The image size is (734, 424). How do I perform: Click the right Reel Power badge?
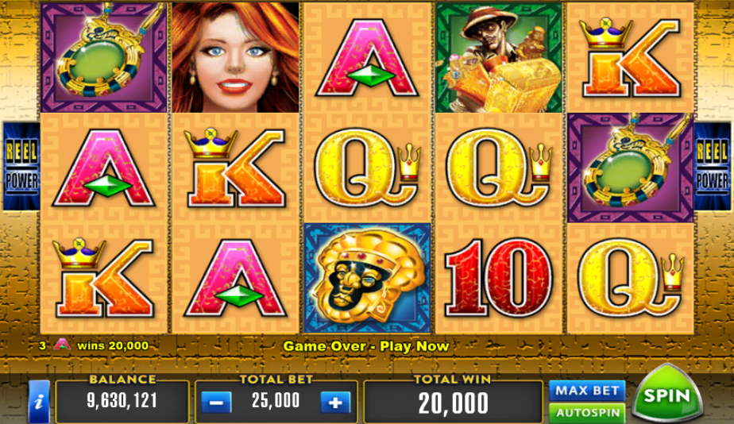click(713, 166)
